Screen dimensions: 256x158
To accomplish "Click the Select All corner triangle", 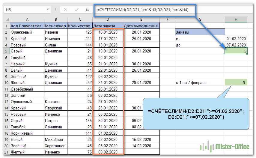I will click(6, 19).
